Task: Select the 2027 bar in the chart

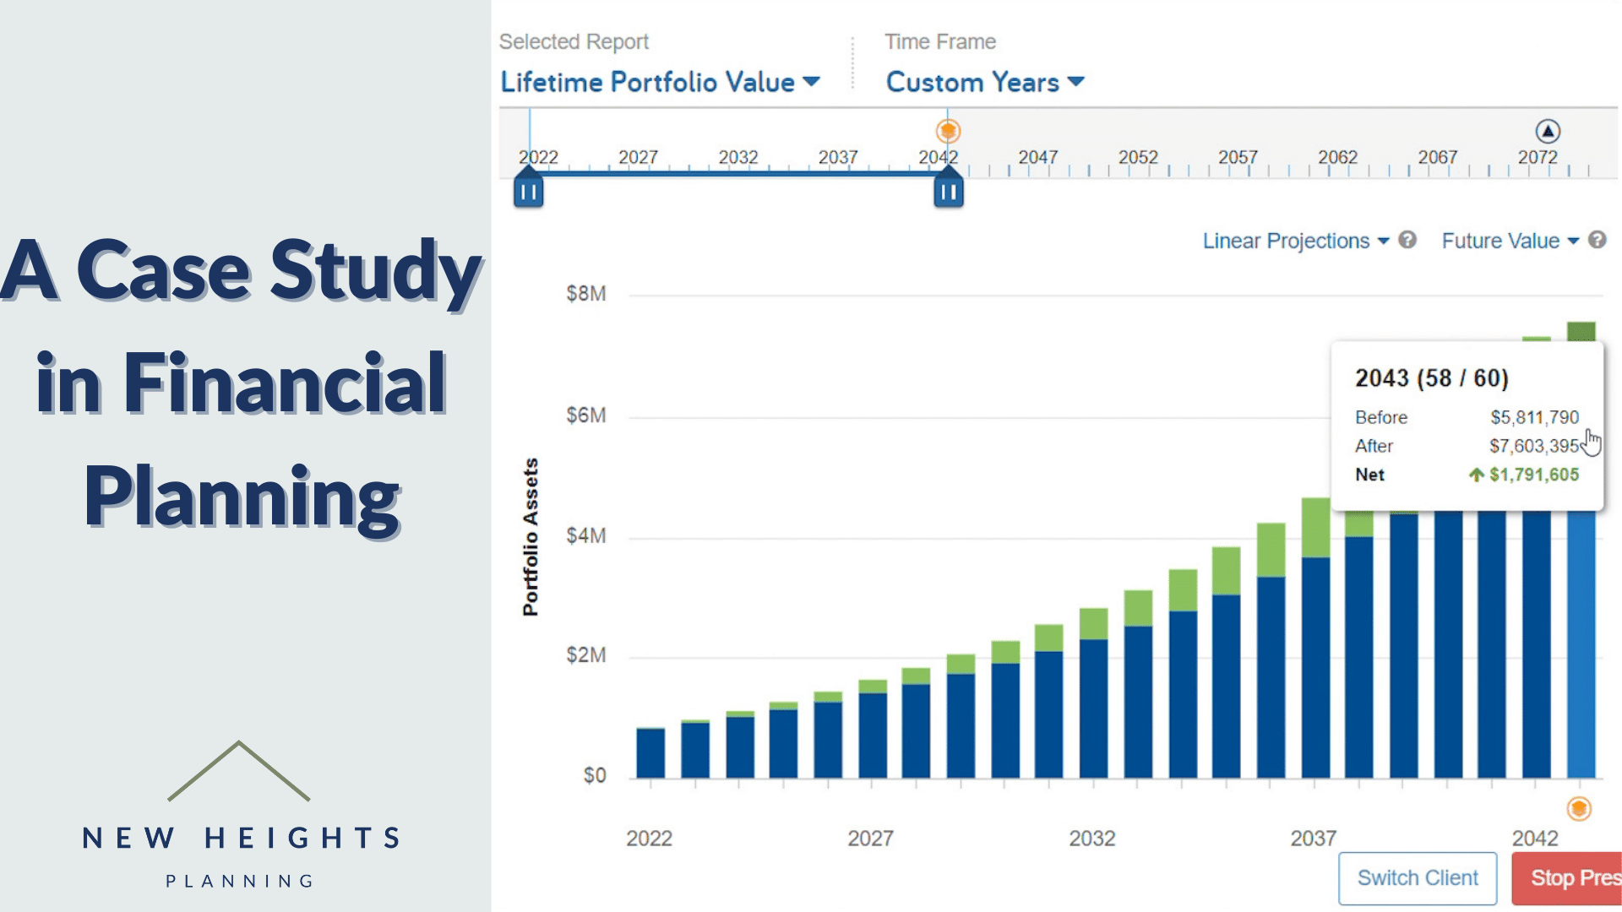Action: coord(873,729)
